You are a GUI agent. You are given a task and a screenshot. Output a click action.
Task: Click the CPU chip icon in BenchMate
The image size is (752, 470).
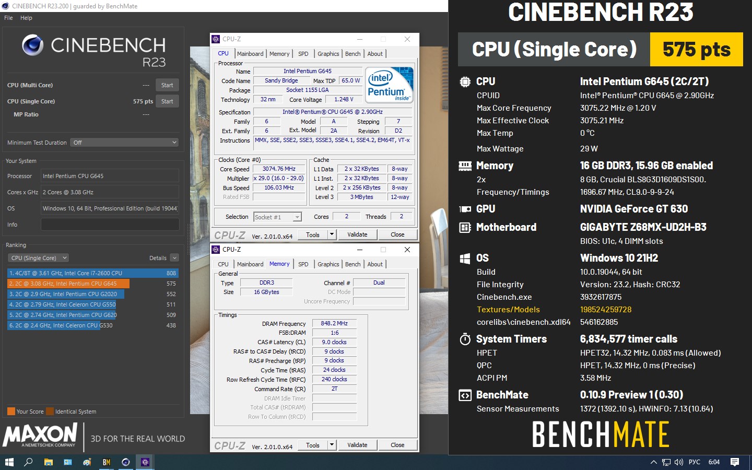(465, 81)
